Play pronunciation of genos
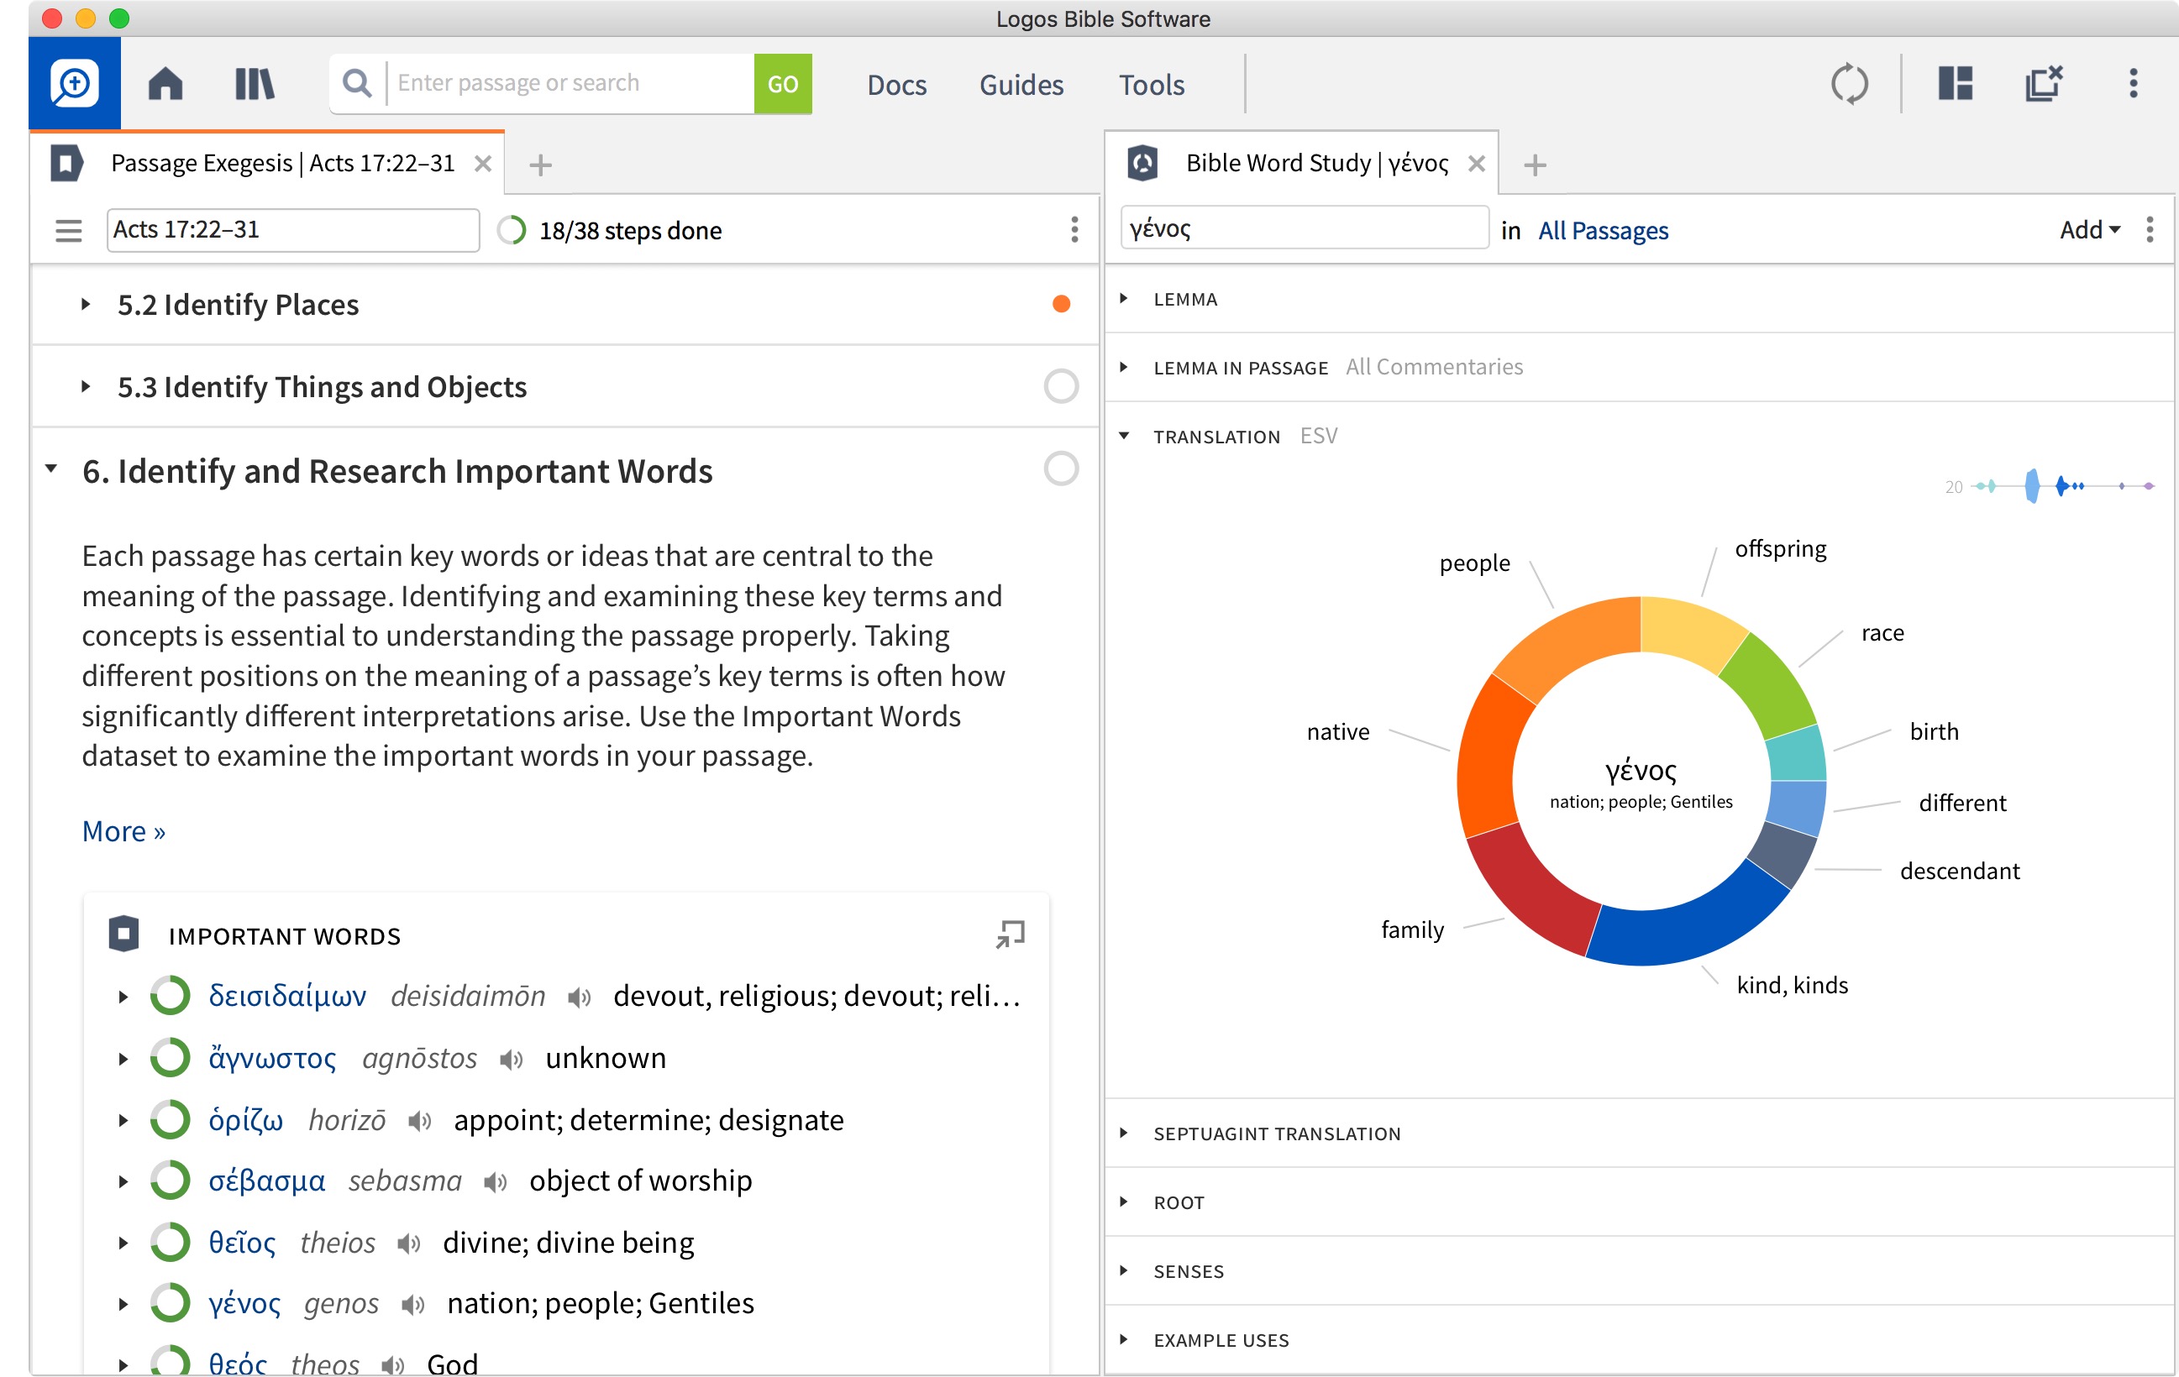This screenshot has height=1377, width=2179. [412, 1305]
